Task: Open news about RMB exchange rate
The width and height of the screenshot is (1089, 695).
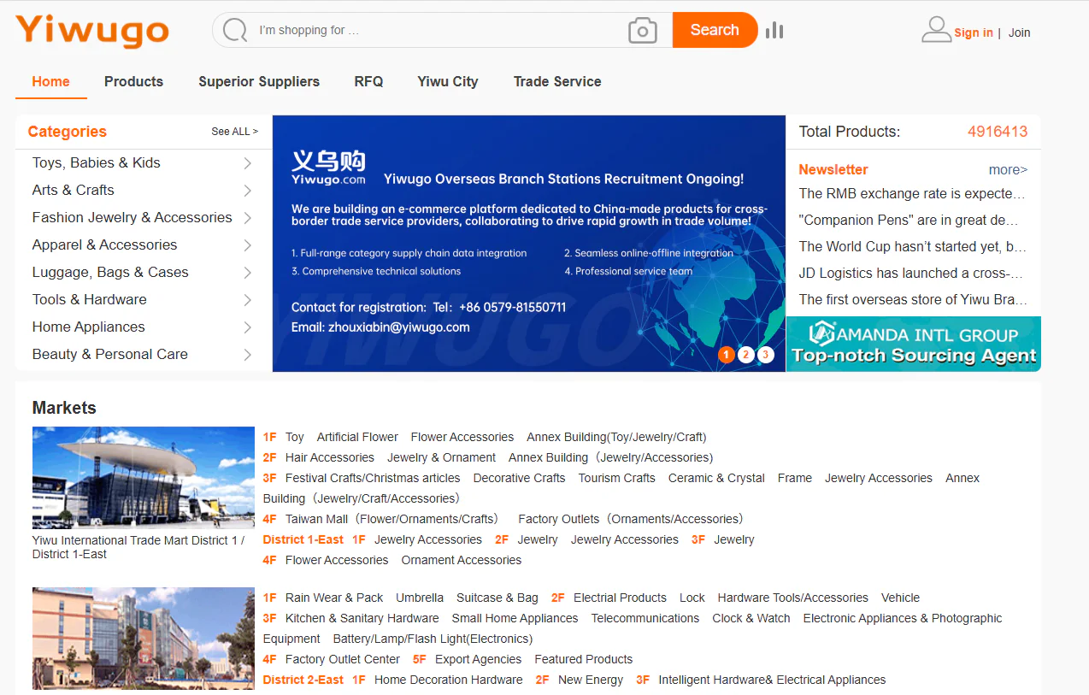Action: point(912,194)
